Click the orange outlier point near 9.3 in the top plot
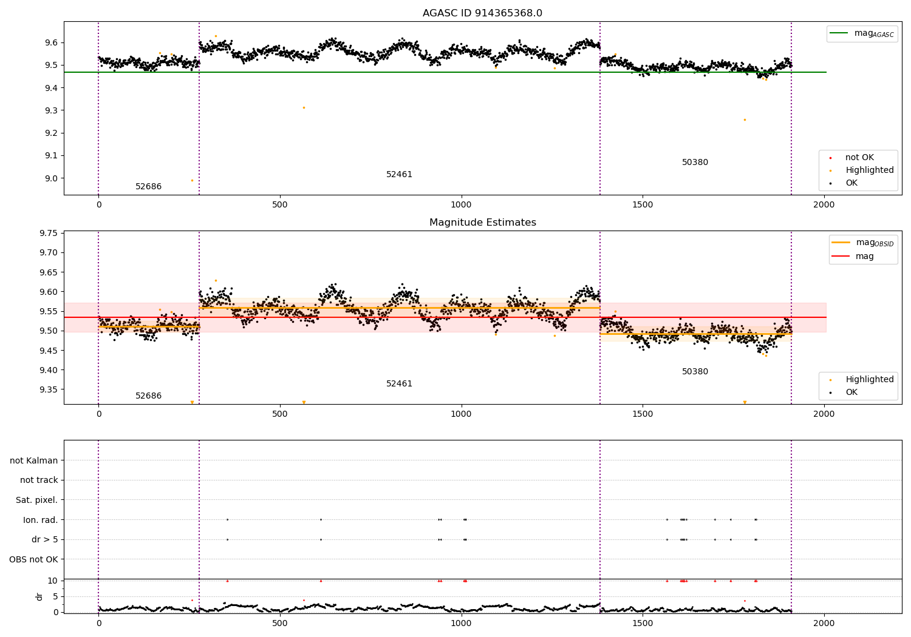Screen dimensions: 911x637 pos(304,107)
